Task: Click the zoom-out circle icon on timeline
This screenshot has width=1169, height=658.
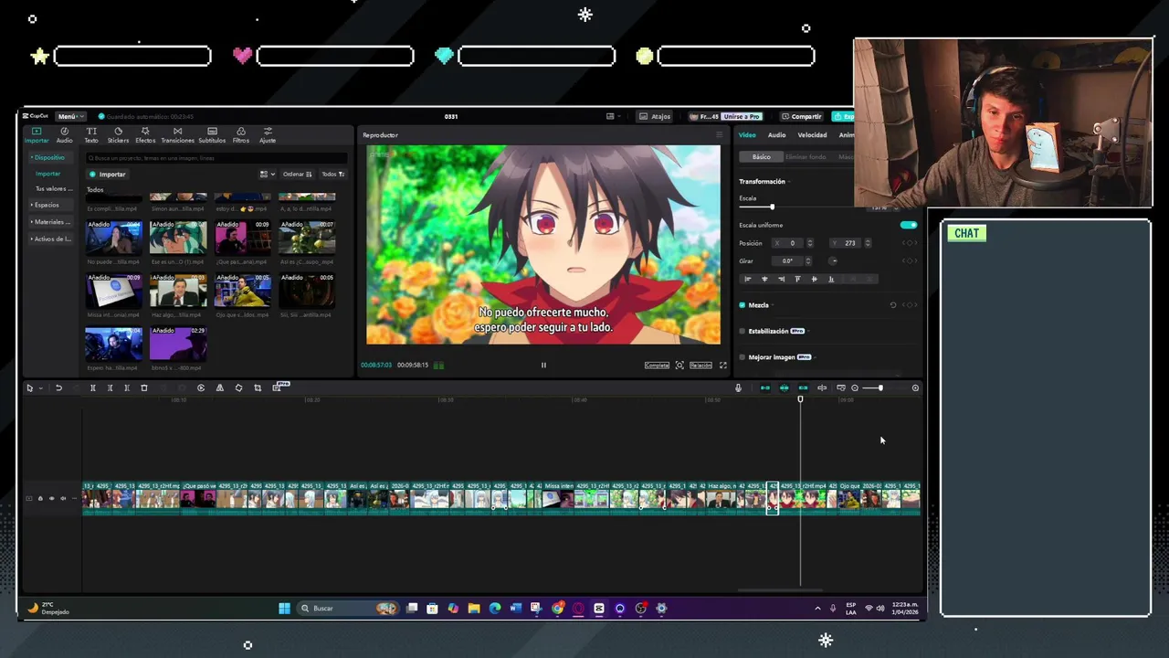Action: click(x=855, y=388)
